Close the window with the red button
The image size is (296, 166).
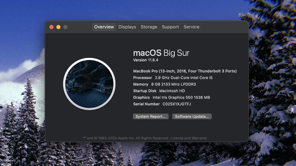point(52,27)
